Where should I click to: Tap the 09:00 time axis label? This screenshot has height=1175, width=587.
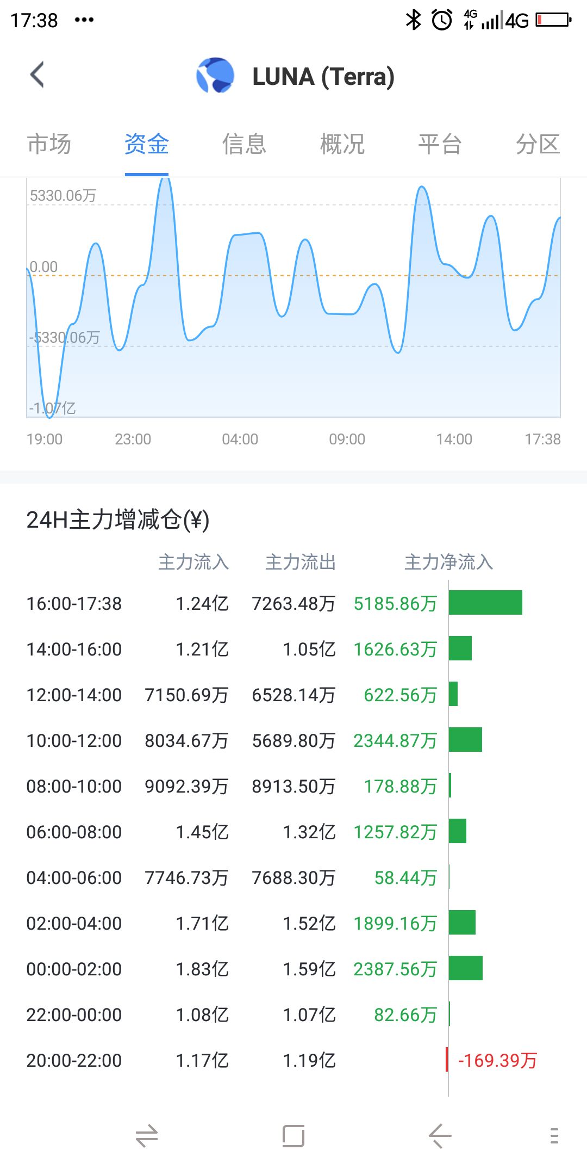347,439
